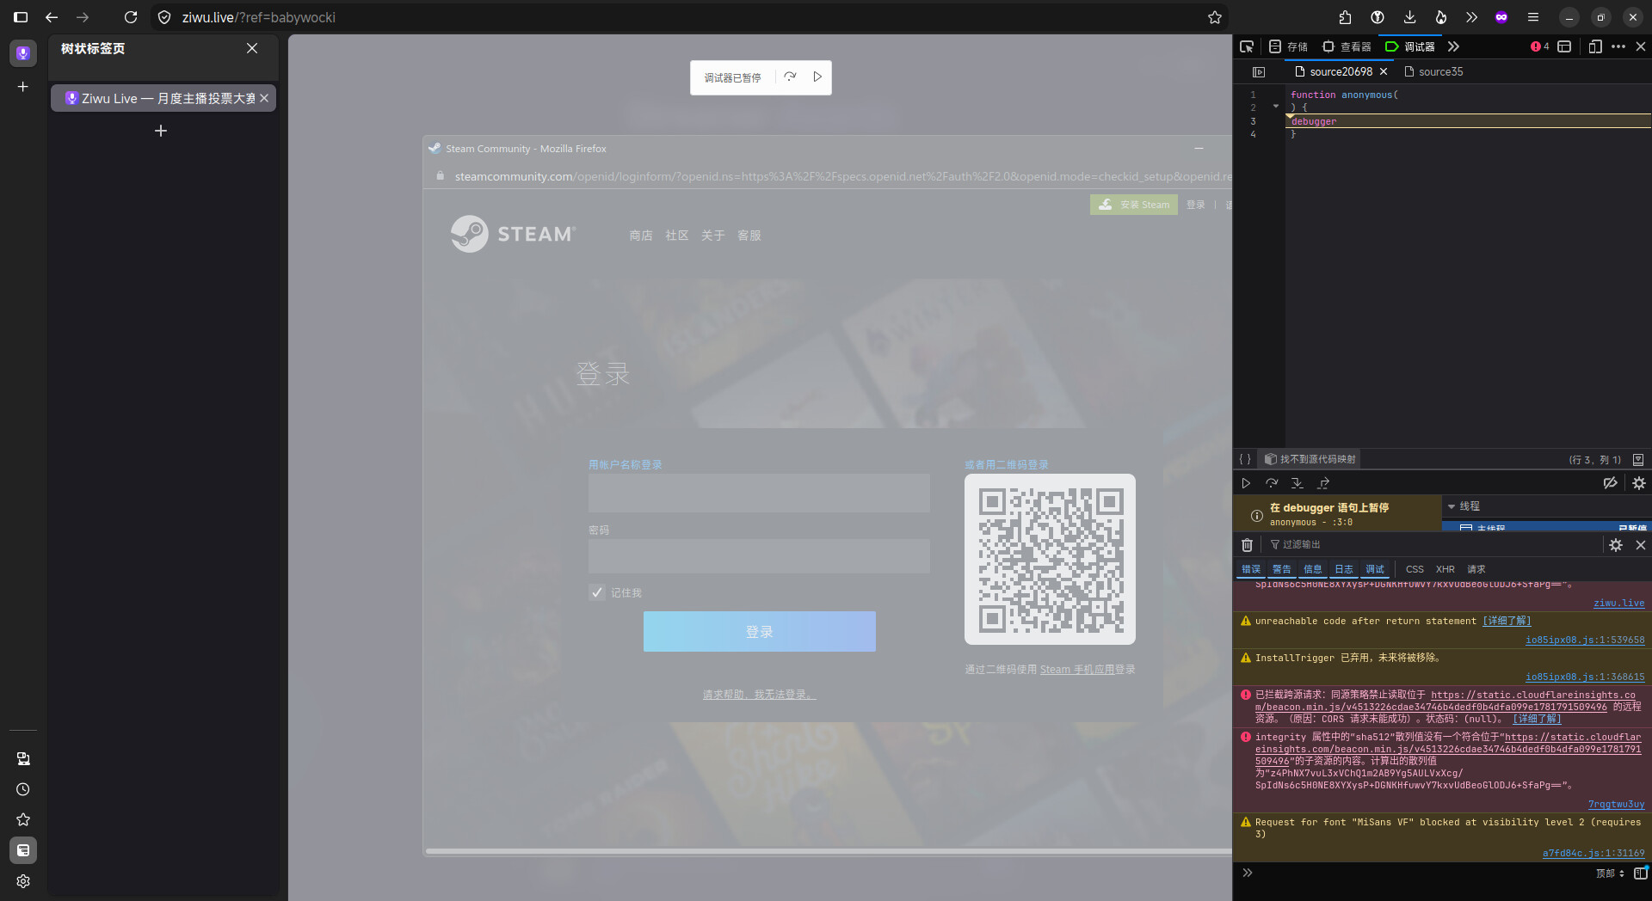The height and width of the screenshot is (901, 1652).
Task: Step out of current function
Action: coord(1323,483)
